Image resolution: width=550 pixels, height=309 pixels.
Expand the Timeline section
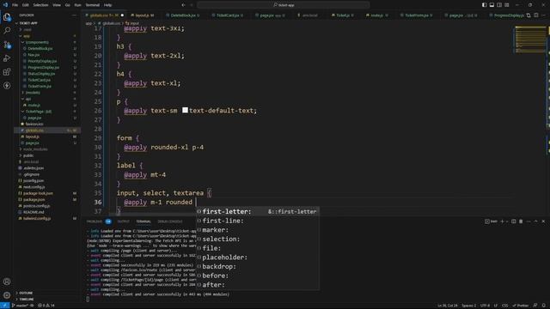[47, 300]
